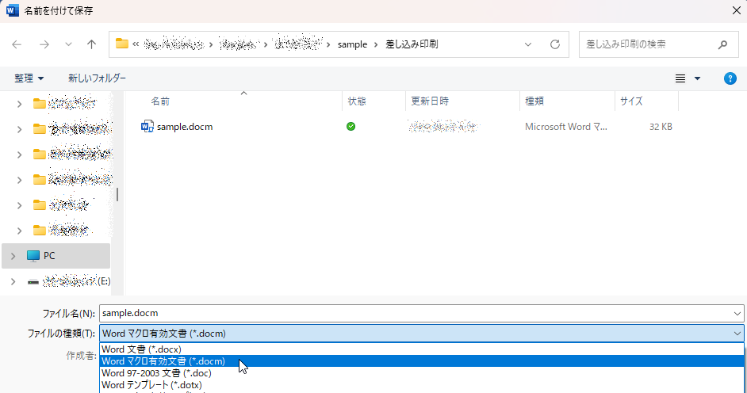Click Microsoft Word マ... type cell
The width and height of the screenshot is (747, 393).
tap(566, 127)
